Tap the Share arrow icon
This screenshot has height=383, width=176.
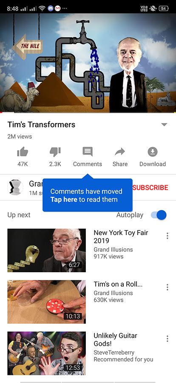coord(120,152)
